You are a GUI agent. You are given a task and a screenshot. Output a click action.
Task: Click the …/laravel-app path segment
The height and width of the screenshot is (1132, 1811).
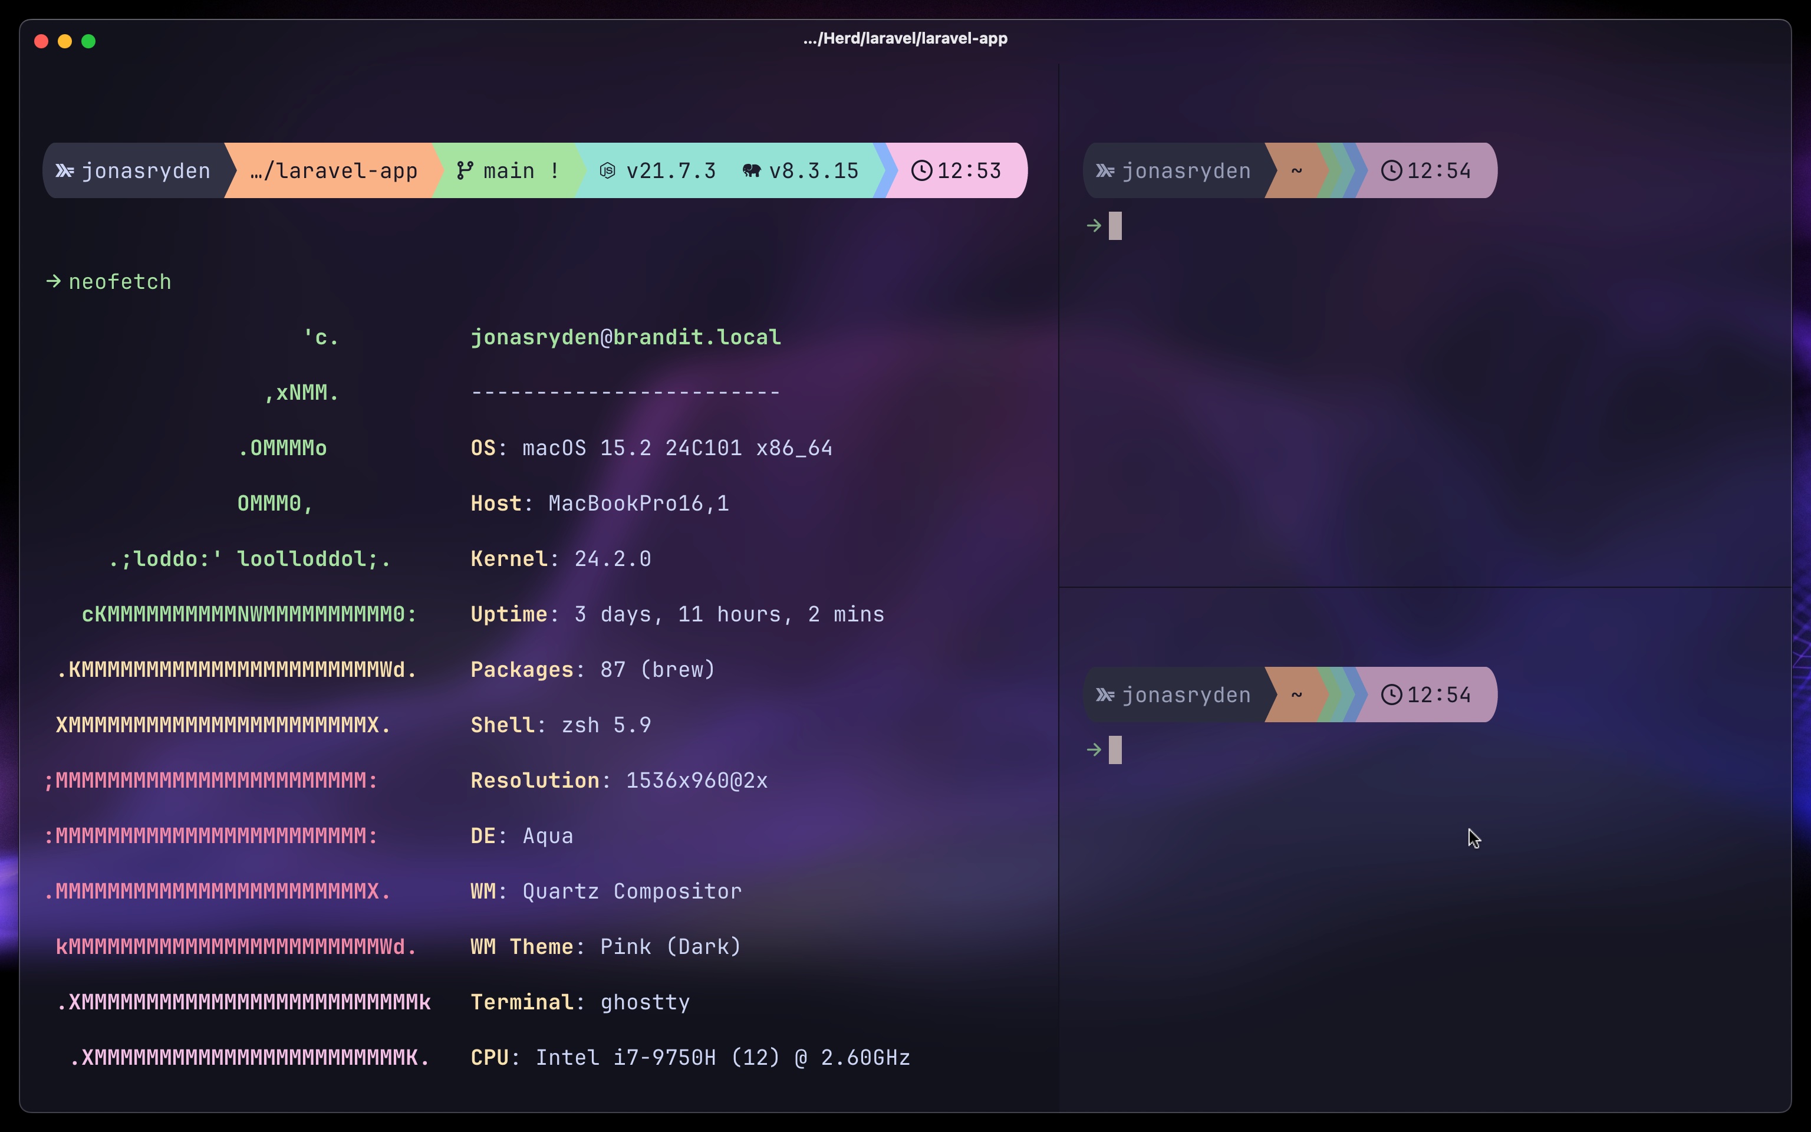tap(334, 171)
